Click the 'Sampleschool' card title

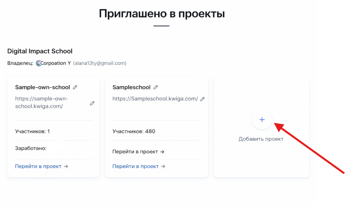tap(131, 87)
